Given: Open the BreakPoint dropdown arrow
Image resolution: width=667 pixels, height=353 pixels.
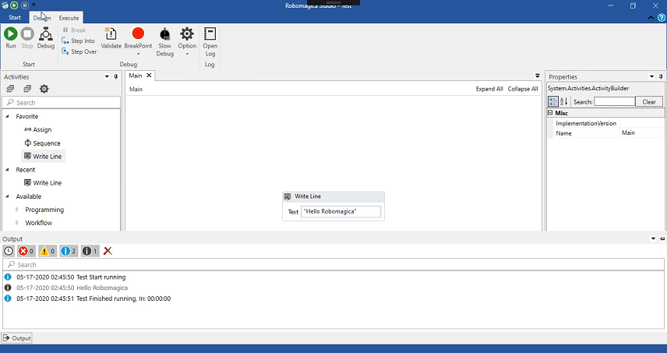Looking at the screenshot, I should click(138, 54).
